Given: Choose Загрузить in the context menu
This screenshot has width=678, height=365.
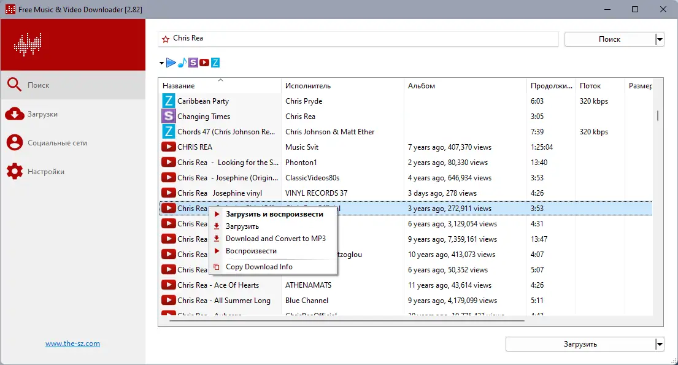Looking at the screenshot, I should (273, 226).
